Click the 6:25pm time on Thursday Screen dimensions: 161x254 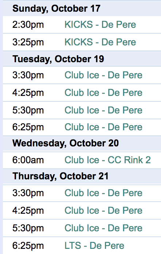tap(28, 246)
